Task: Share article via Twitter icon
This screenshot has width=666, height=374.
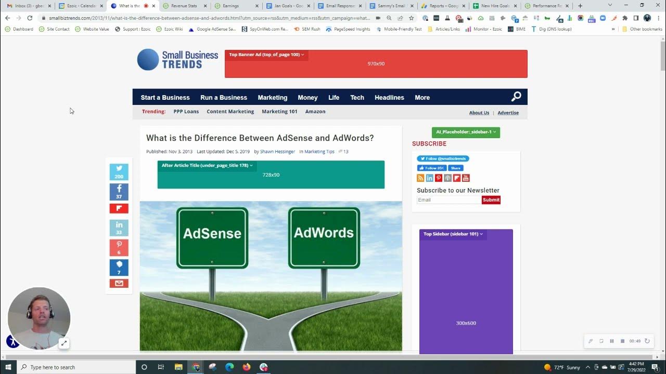Action: coord(119,171)
